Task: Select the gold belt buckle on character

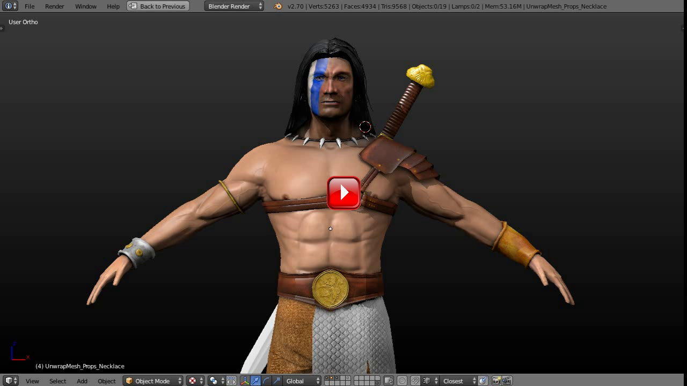Action: [x=331, y=289]
